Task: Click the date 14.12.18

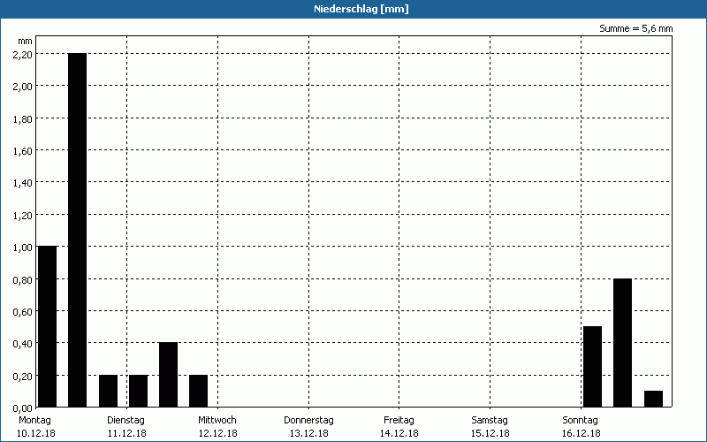Action: coord(399,434)
